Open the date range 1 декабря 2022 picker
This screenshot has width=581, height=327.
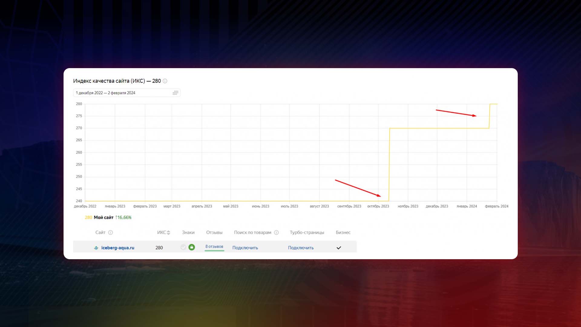click(106, 93)
